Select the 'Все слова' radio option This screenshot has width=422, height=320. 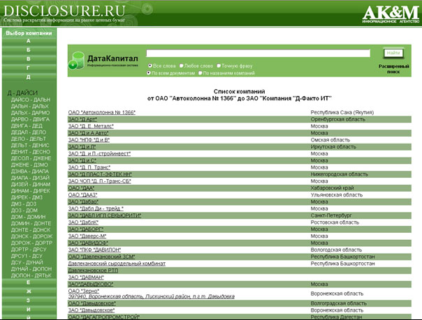click(x=150, y=66)
